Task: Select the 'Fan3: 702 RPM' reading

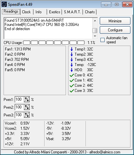Action: pos(17,60)
